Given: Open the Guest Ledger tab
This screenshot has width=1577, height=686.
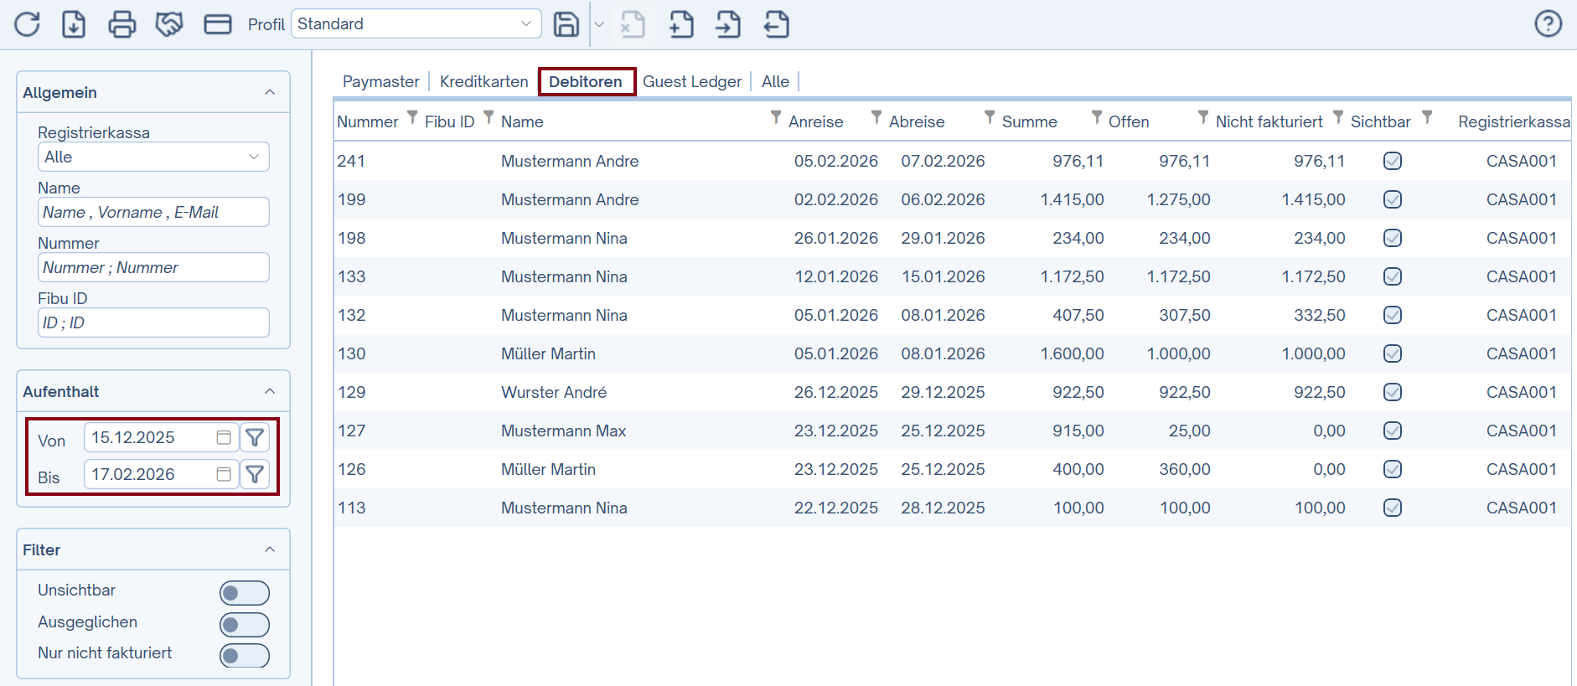Looking at the screenshot, I should pyautogui.click(x=692, y=81).
